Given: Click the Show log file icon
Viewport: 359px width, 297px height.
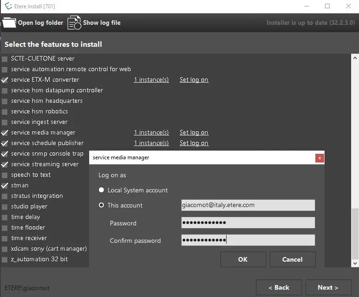Looking at the screenshot, I should [x=74, y=22].
